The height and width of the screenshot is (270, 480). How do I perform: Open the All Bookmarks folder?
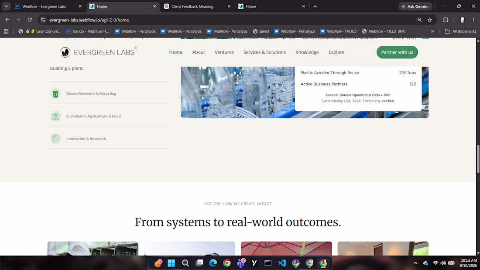point(460,31)
